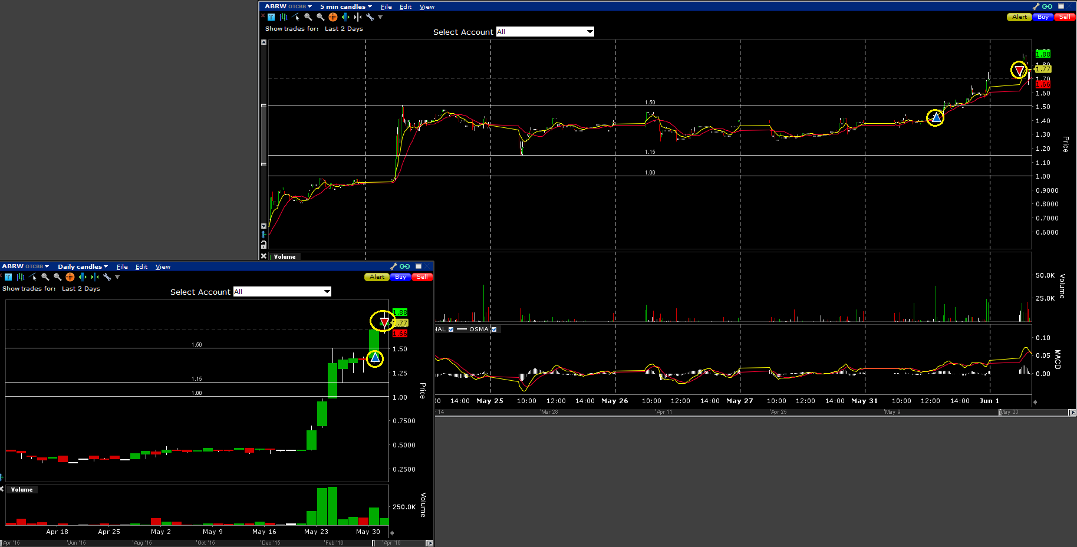Open the Edit menu in 5 min chart
This screenshot has height=547, width=1077.
click(x=406, y=7)
